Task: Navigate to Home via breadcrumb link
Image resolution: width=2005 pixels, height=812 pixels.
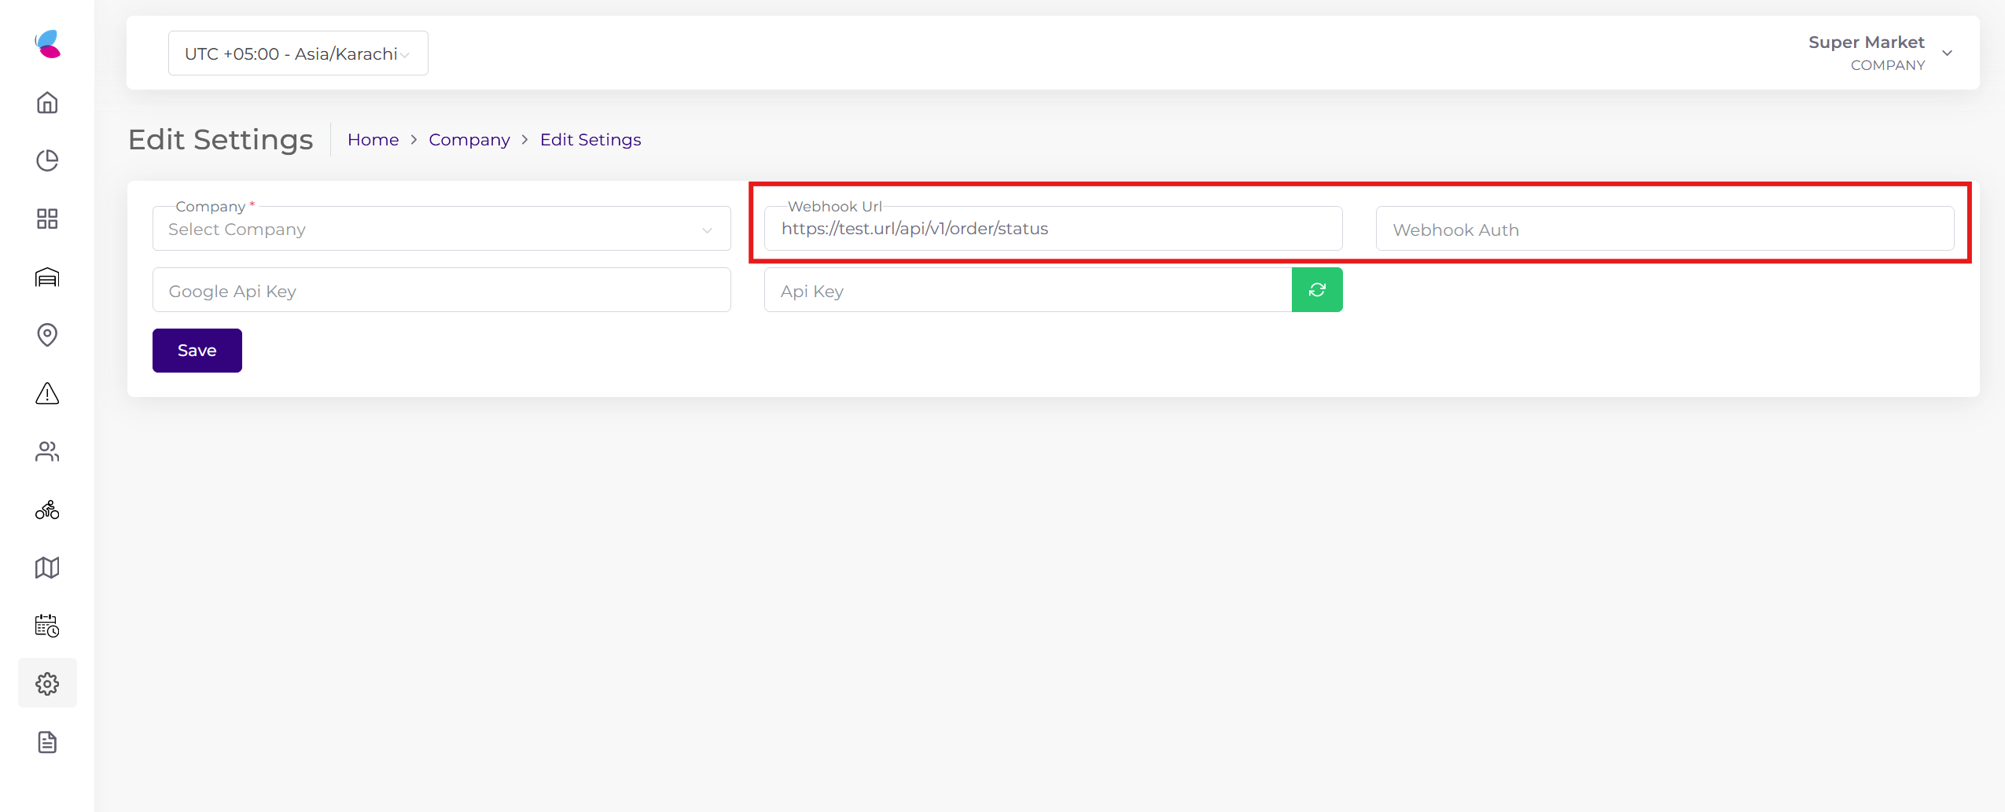Action: (x=373, y=139)
